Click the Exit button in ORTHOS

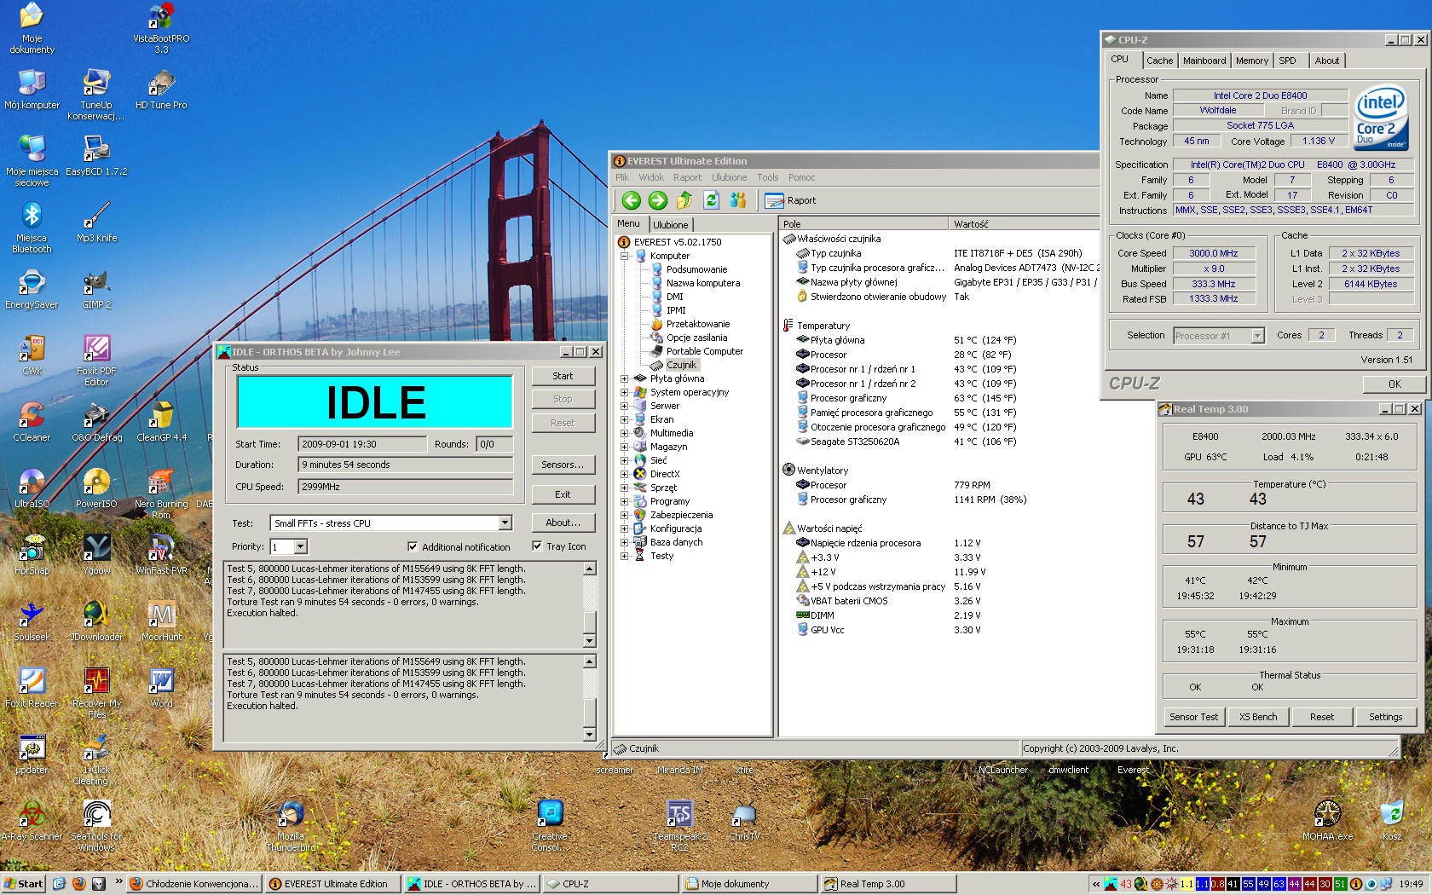pyautogui.click(x=563, y=494)
